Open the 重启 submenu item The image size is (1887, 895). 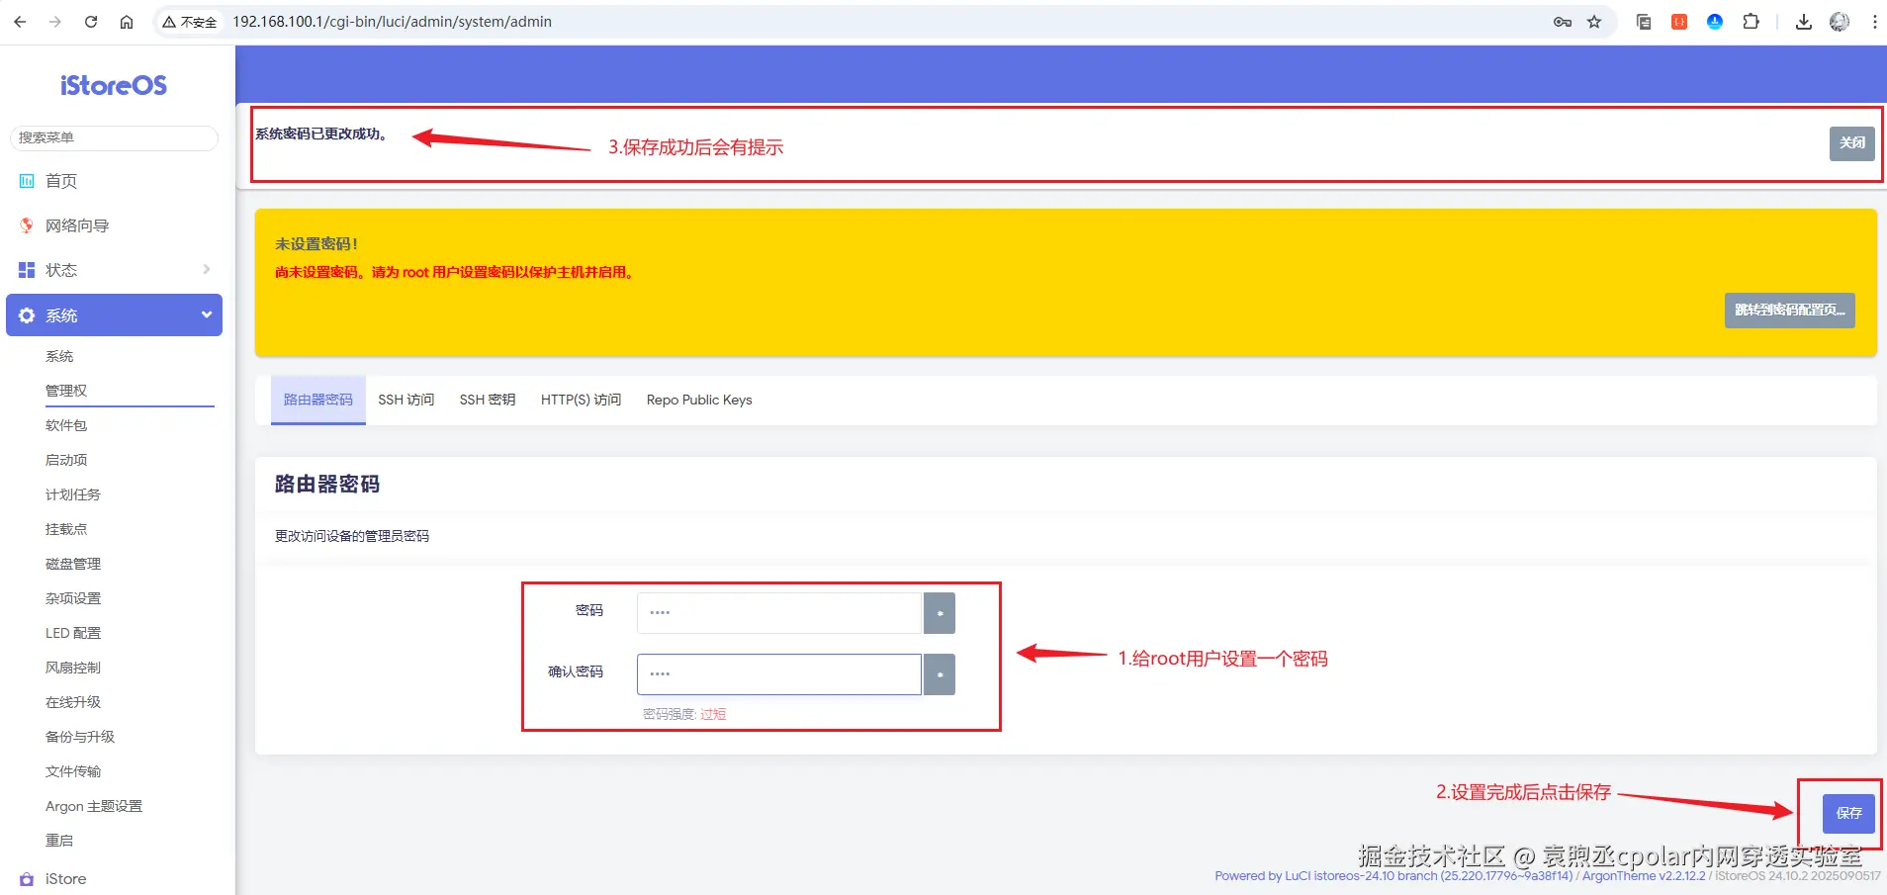coord(59,841)
